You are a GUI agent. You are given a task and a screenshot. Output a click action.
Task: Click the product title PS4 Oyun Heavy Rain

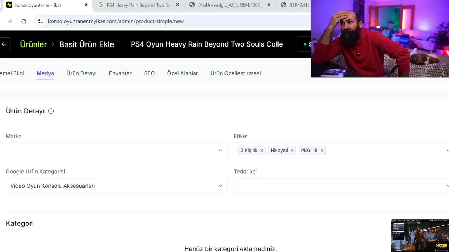pyautogui.click(x=207, y=44)
